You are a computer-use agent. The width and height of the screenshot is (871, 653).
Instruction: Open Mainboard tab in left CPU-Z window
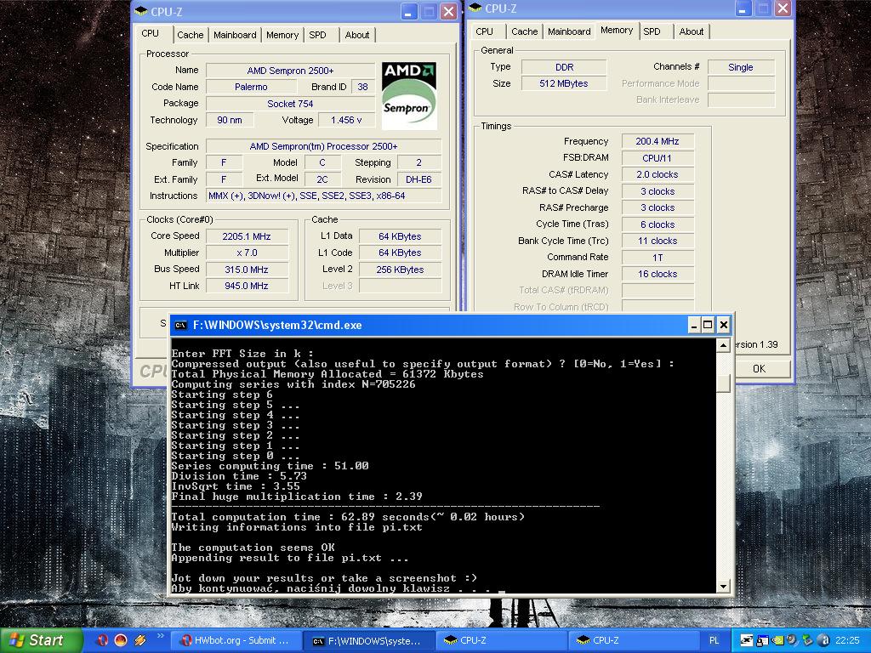235,34
